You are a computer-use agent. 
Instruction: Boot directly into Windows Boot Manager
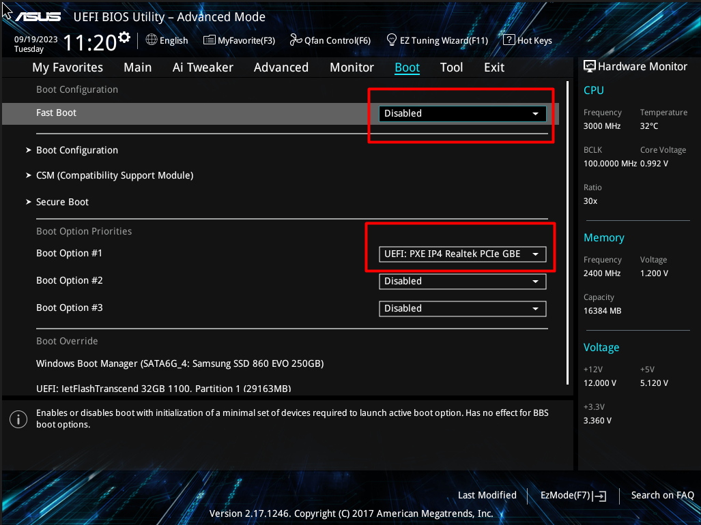tap(180, 363)
